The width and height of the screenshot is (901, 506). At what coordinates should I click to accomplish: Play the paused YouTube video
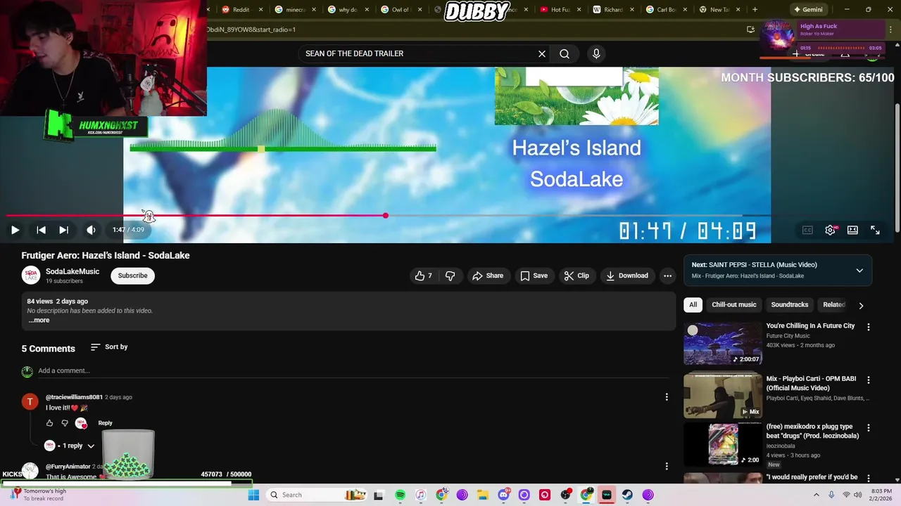coord(15,230)
